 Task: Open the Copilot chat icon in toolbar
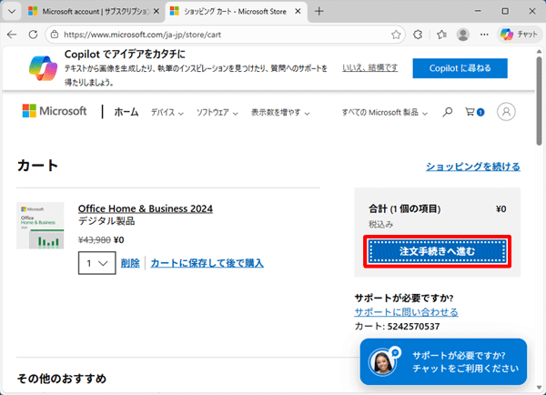click(x=518, y=35)
